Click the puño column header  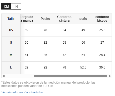pos(83,19)
